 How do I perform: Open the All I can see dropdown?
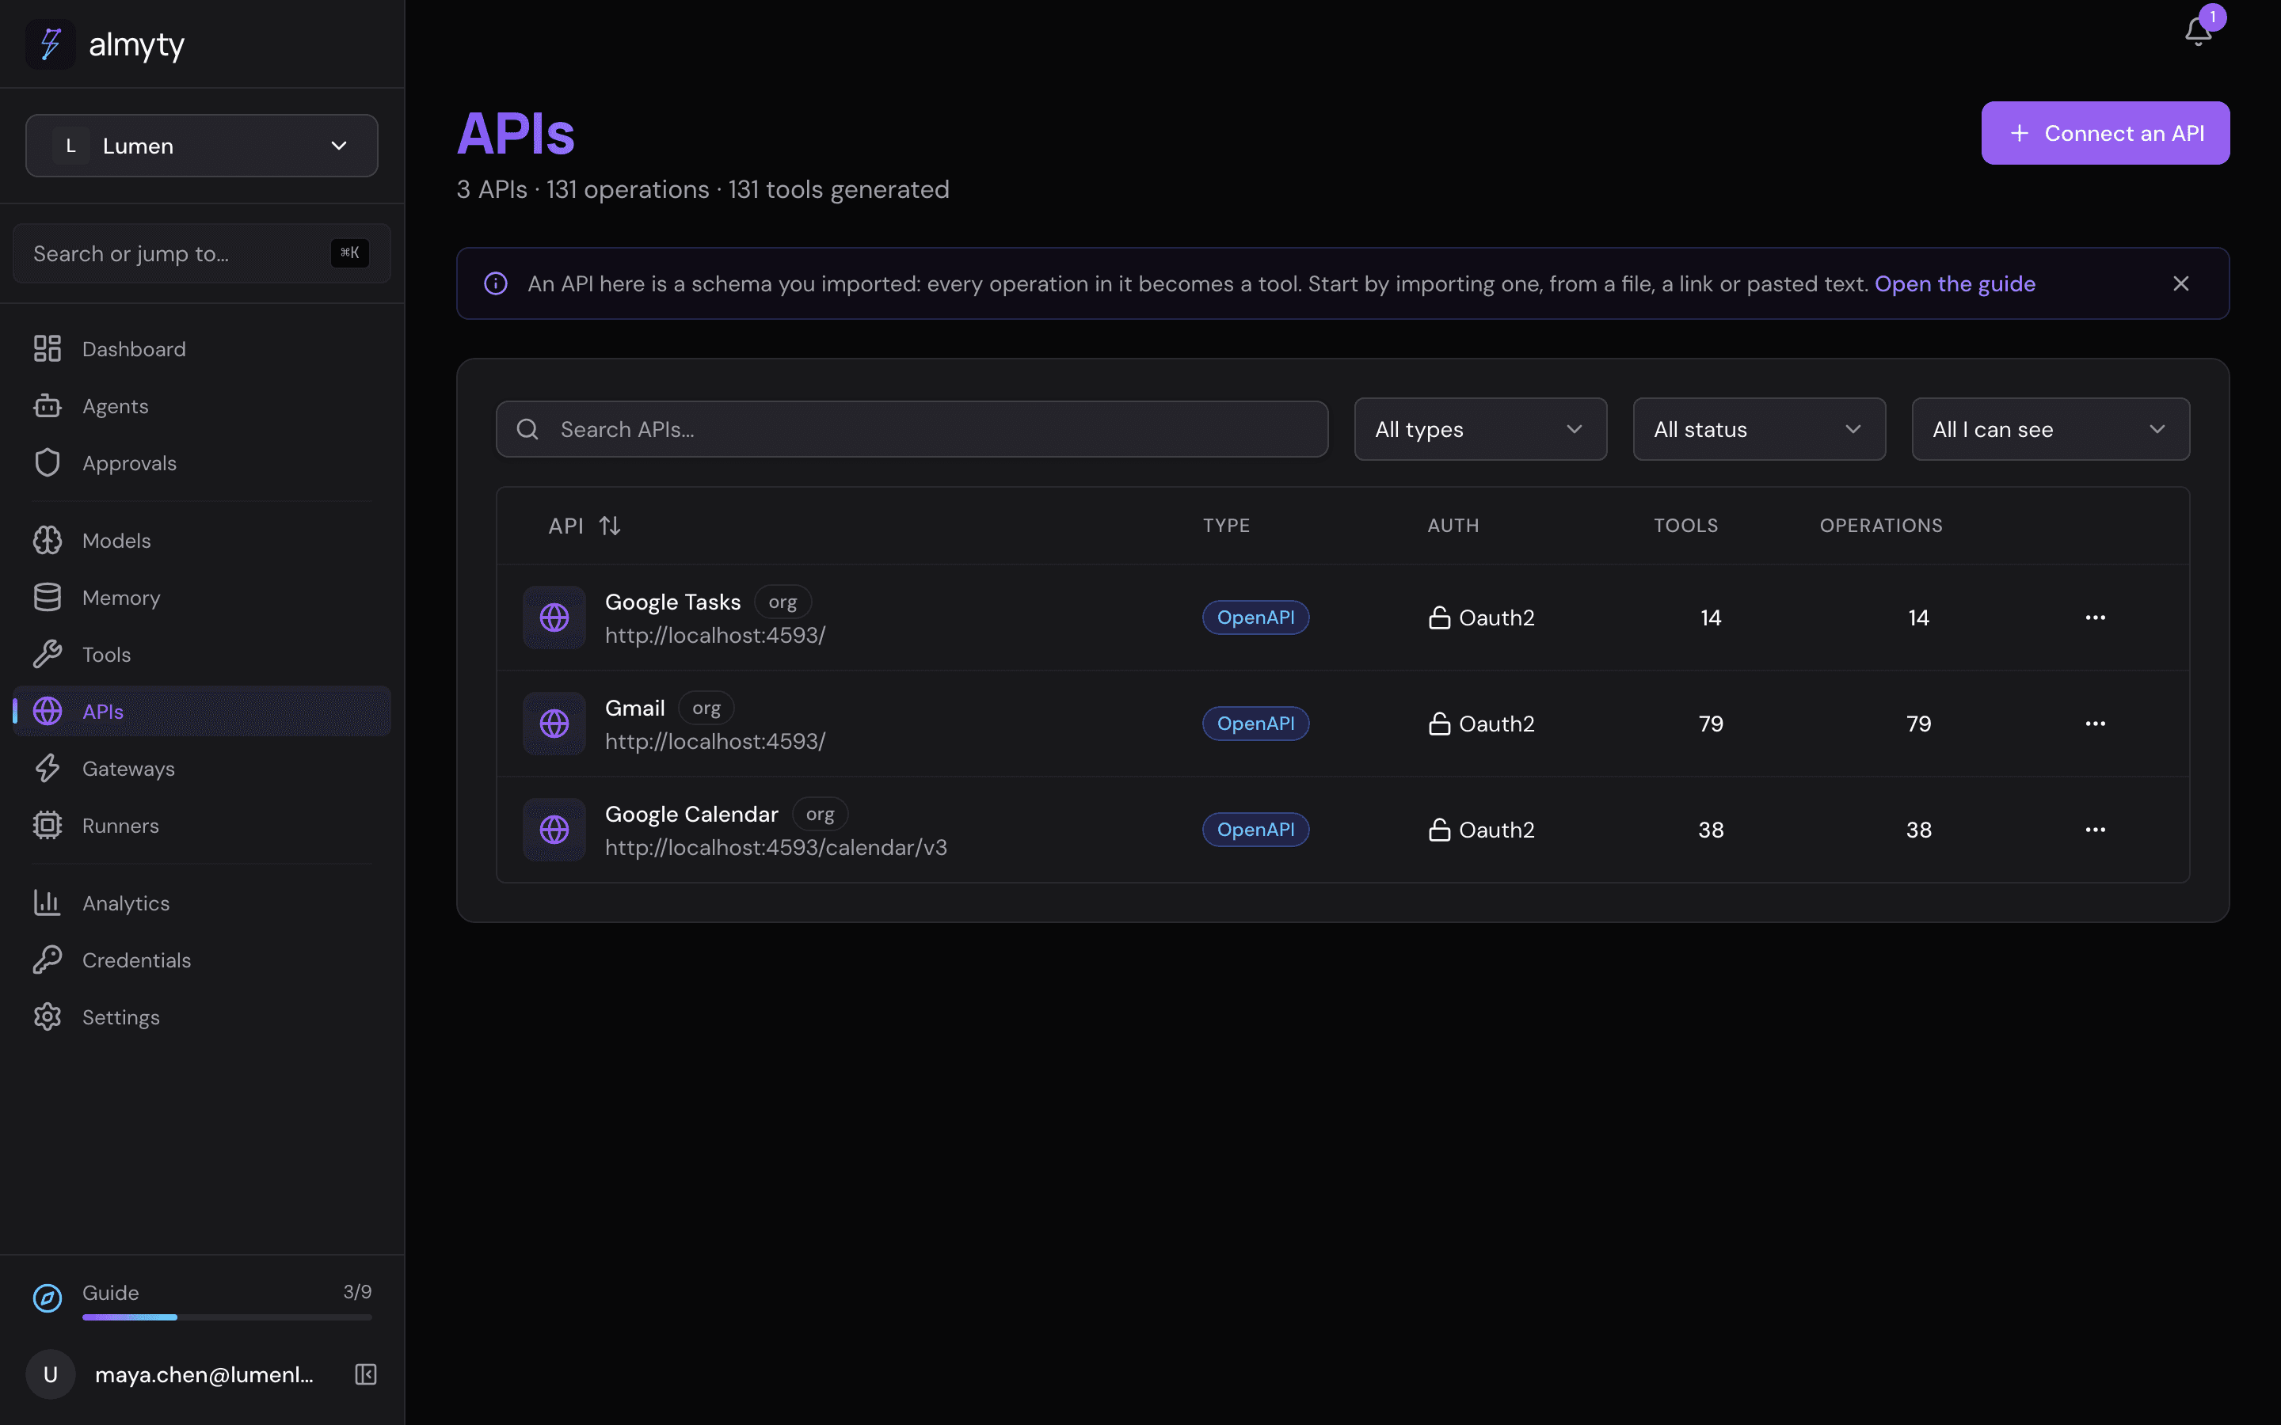pos(2050,430)
